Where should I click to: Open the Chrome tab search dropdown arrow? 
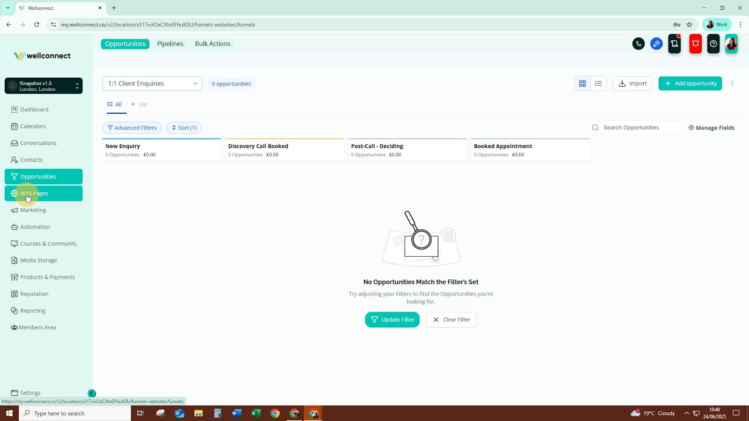tap(7, 8)
